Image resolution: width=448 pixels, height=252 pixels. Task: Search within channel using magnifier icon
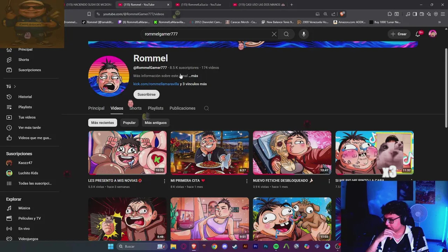206,108
